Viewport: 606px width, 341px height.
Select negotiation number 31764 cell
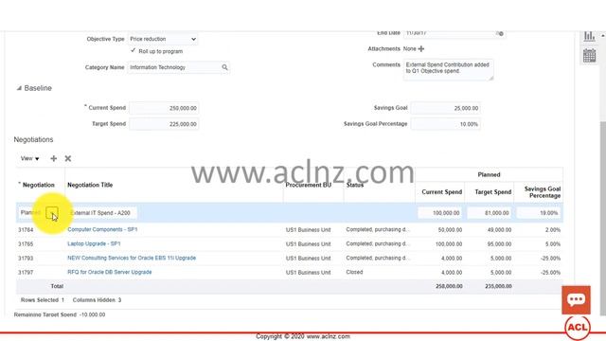26,230
